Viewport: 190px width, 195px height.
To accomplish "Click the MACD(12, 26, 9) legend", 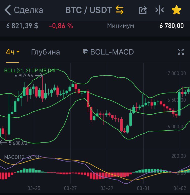I will 22,157.
